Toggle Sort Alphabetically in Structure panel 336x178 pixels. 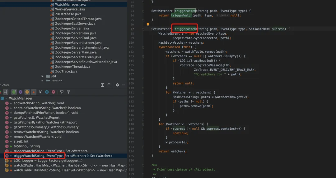point(6,92)
